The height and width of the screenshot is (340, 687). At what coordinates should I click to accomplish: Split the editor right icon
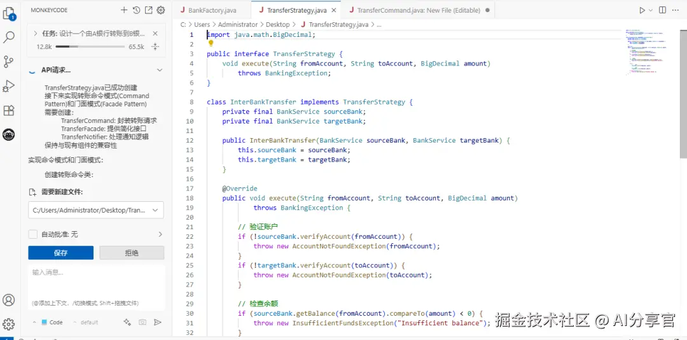[x=662, y=10]
